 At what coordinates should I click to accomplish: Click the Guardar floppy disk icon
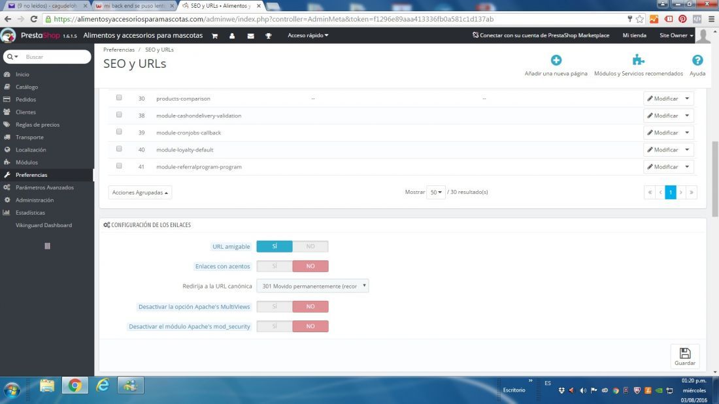tap(685, 353)
